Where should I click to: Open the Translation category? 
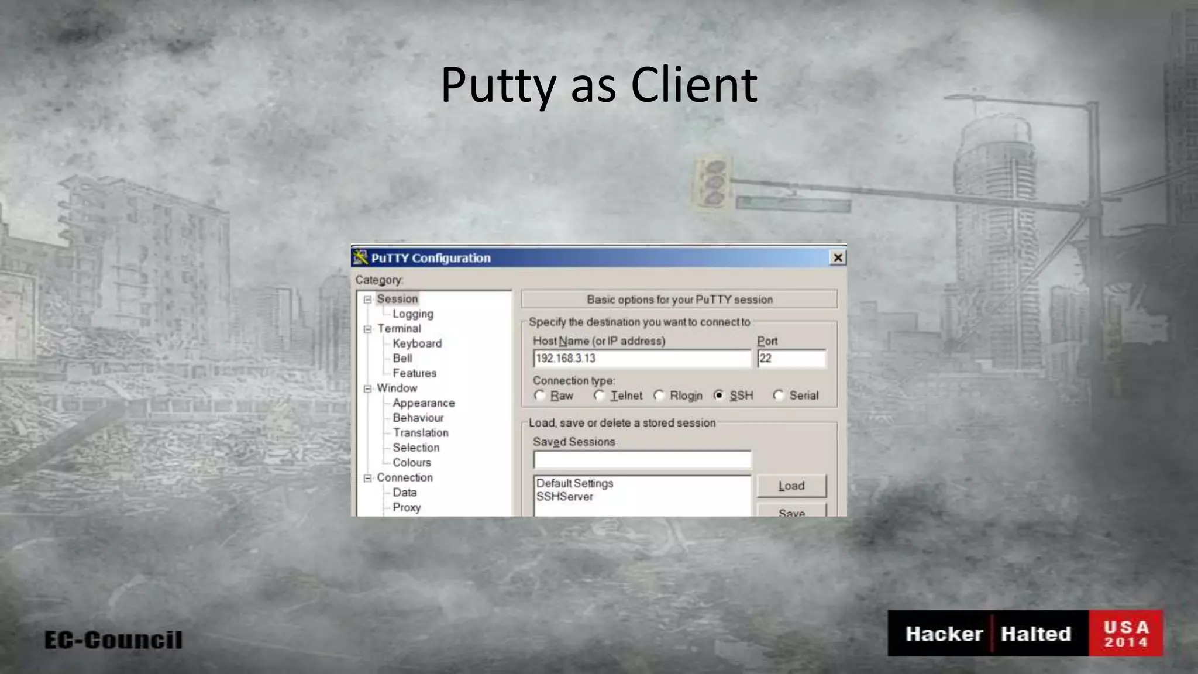coord(421,433)
